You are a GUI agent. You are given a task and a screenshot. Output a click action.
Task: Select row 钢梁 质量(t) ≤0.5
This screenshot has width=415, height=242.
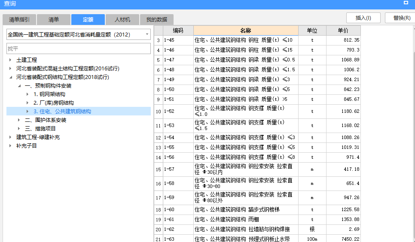[x=246, y=60]
